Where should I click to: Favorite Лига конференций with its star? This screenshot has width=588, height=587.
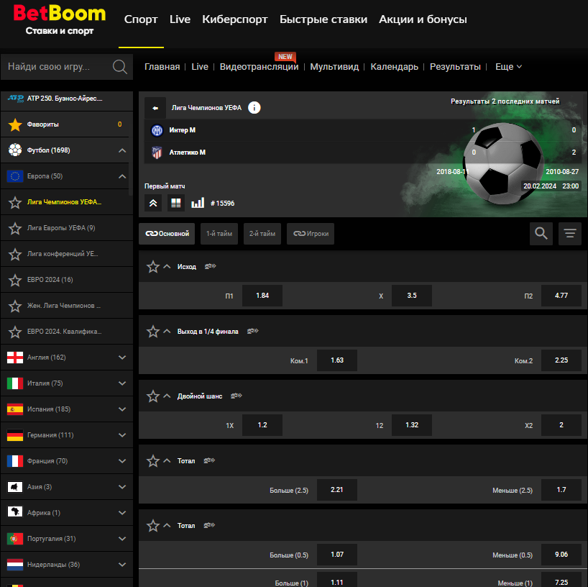click(15, 255)
